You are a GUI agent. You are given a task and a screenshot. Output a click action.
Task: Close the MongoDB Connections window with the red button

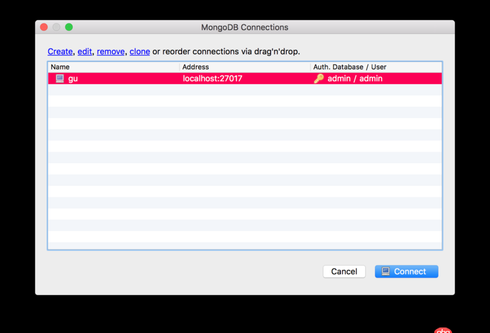[x=44, y=27]
